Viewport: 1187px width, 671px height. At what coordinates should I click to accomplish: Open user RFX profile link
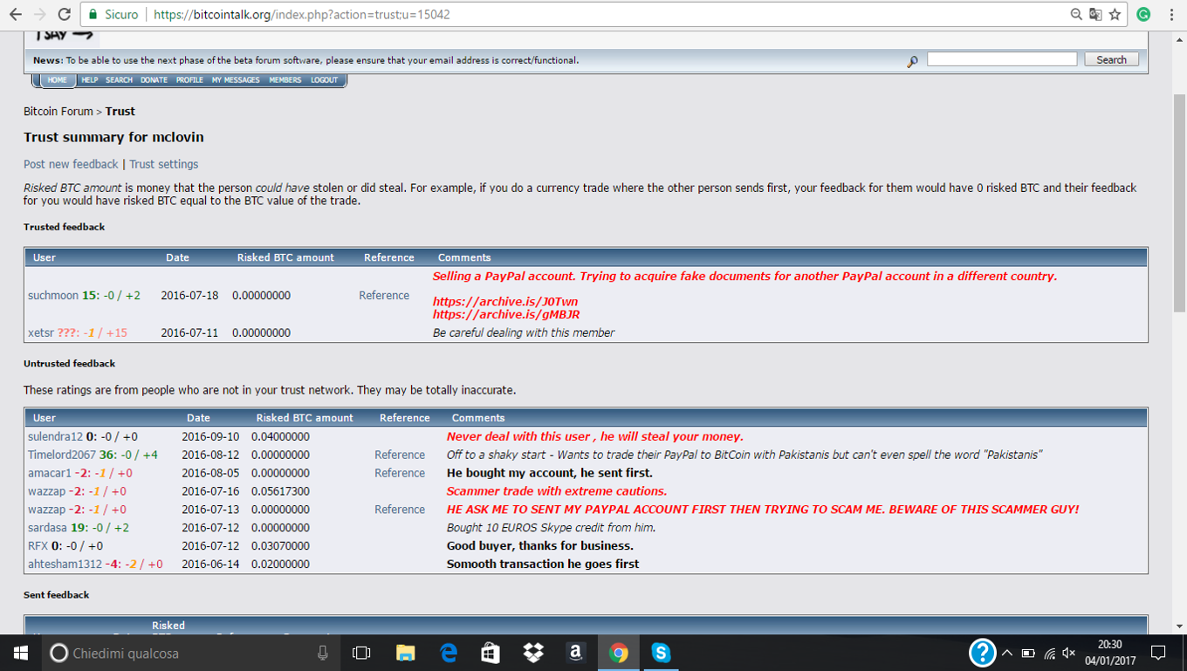38,546
